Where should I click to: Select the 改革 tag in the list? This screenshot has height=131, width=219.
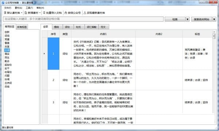point(7,47)
